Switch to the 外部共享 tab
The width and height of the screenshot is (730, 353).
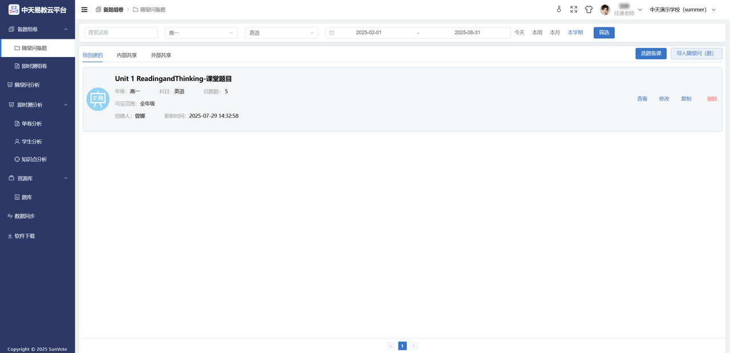coord(161,55)
